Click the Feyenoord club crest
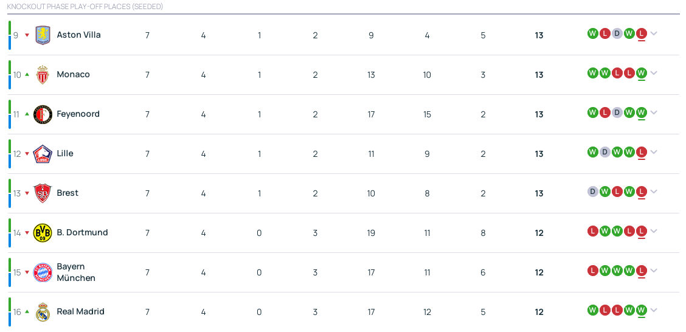The width and height of the screenshot is (686, 332). (x=43, y=114)
